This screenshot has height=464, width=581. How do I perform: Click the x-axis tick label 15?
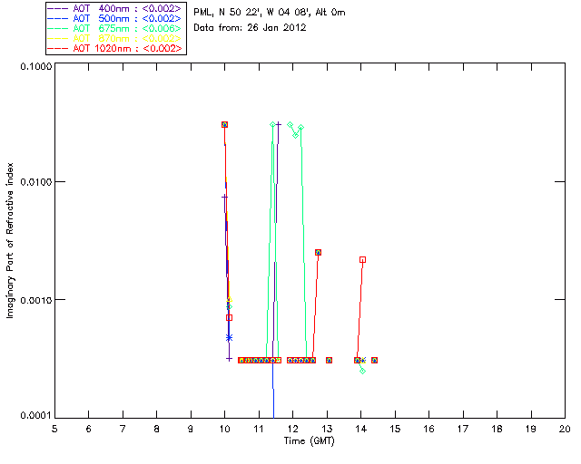coord(395,429)
